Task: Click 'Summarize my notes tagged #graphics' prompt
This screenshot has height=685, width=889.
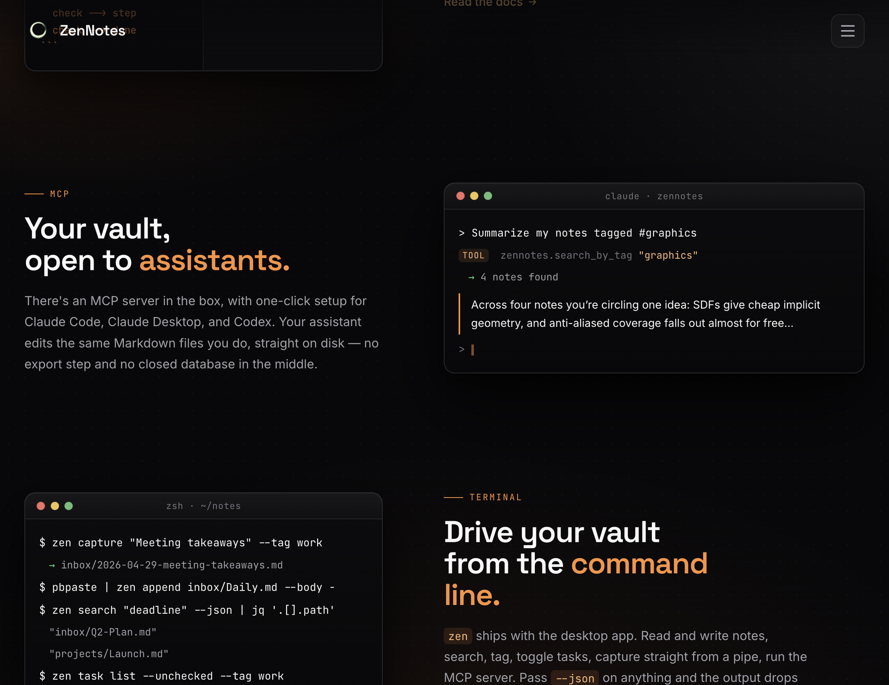Action: tap(578, 233)
